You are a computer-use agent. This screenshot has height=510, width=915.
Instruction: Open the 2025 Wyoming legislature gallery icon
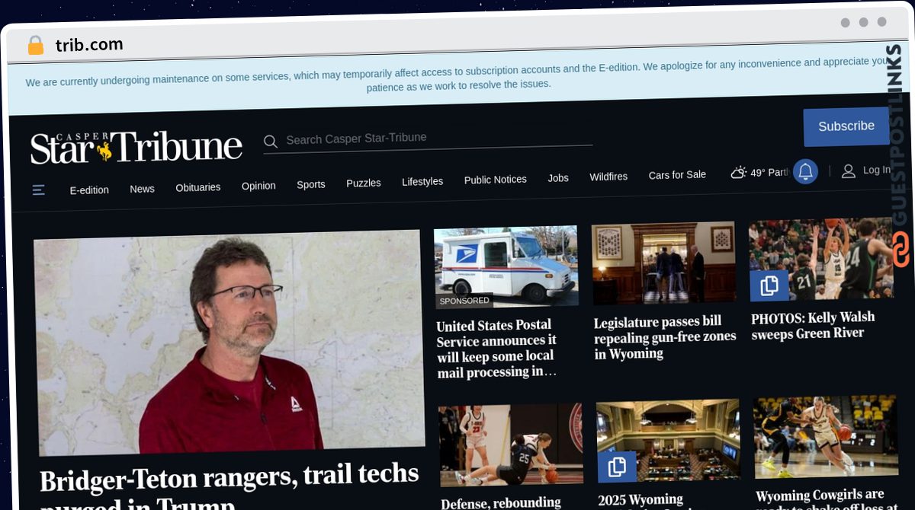pyautogui.click(x=617, y=467)
